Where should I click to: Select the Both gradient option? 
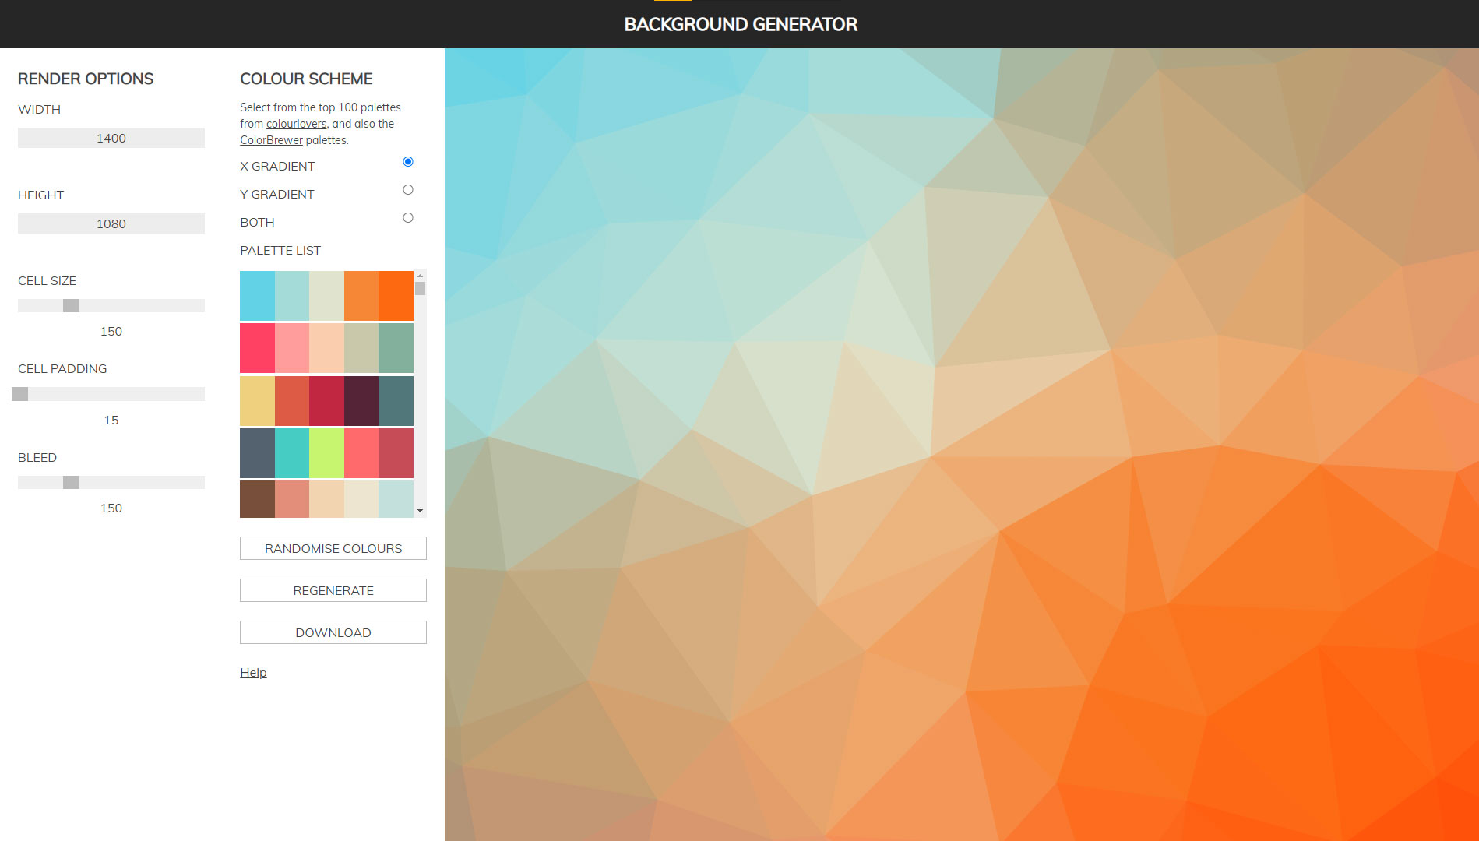click(x=408, y=217)
